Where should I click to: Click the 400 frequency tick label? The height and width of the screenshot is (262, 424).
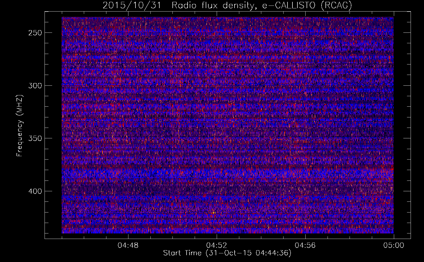click(x=35, y=191)
